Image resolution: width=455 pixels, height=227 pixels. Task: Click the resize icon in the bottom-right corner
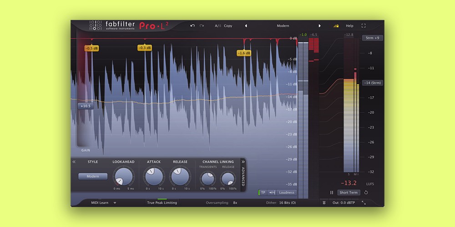[x=364, y=203]
